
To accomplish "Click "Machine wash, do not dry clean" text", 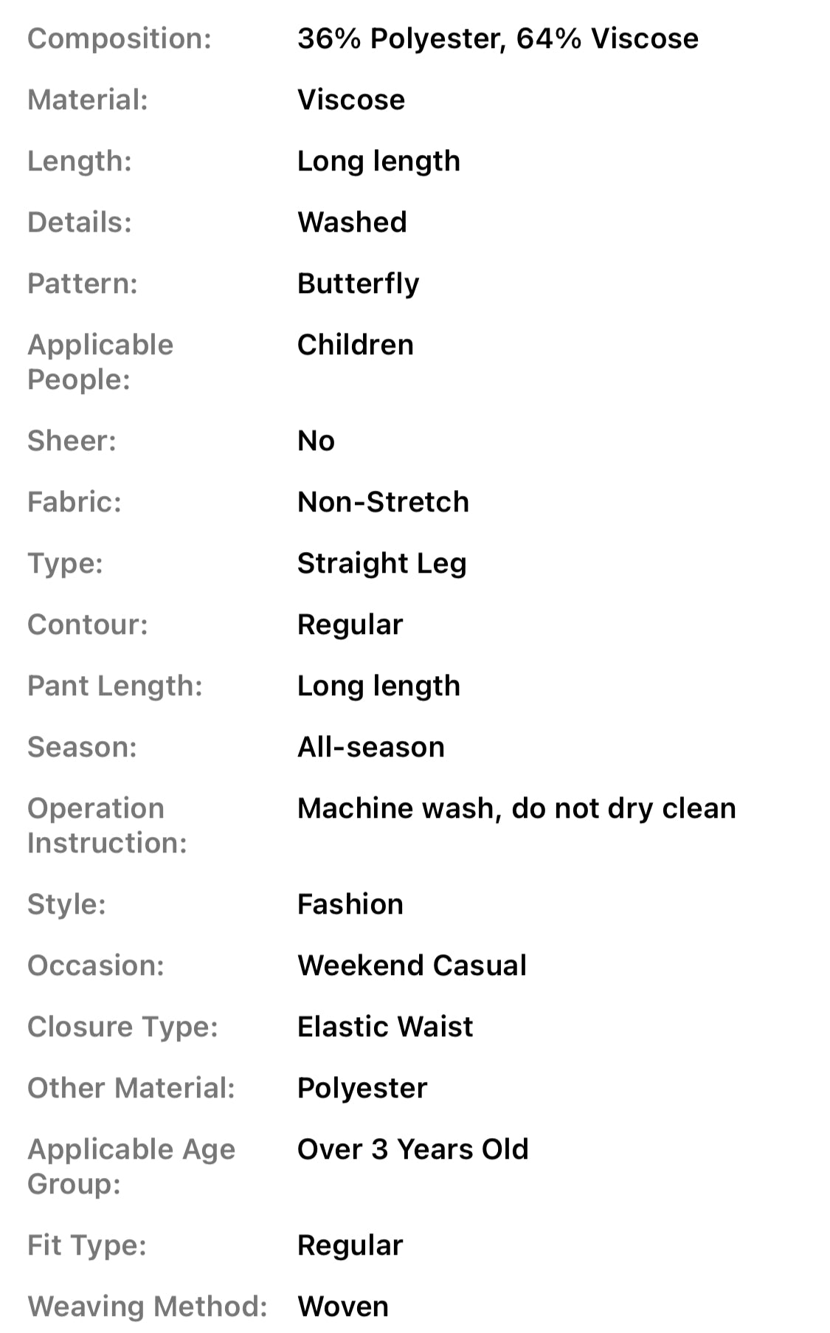I will [x=516, y=809].
